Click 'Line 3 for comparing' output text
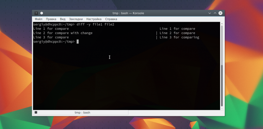The width and height of the screenshot is (263, 129). [x=179, y=37]
